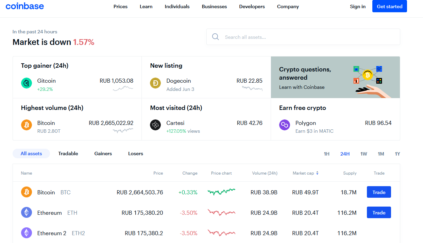Click the Bitcoin icon in the assets table

click(x=27, y=192)
